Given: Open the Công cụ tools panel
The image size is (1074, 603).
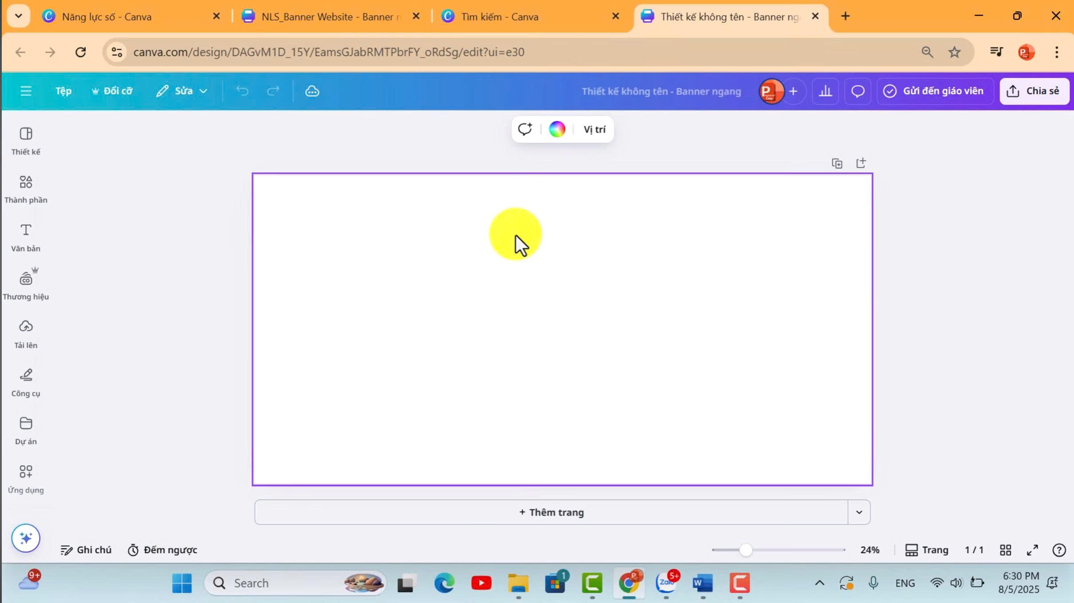Looking at the screenshot, I should [26, 382].
